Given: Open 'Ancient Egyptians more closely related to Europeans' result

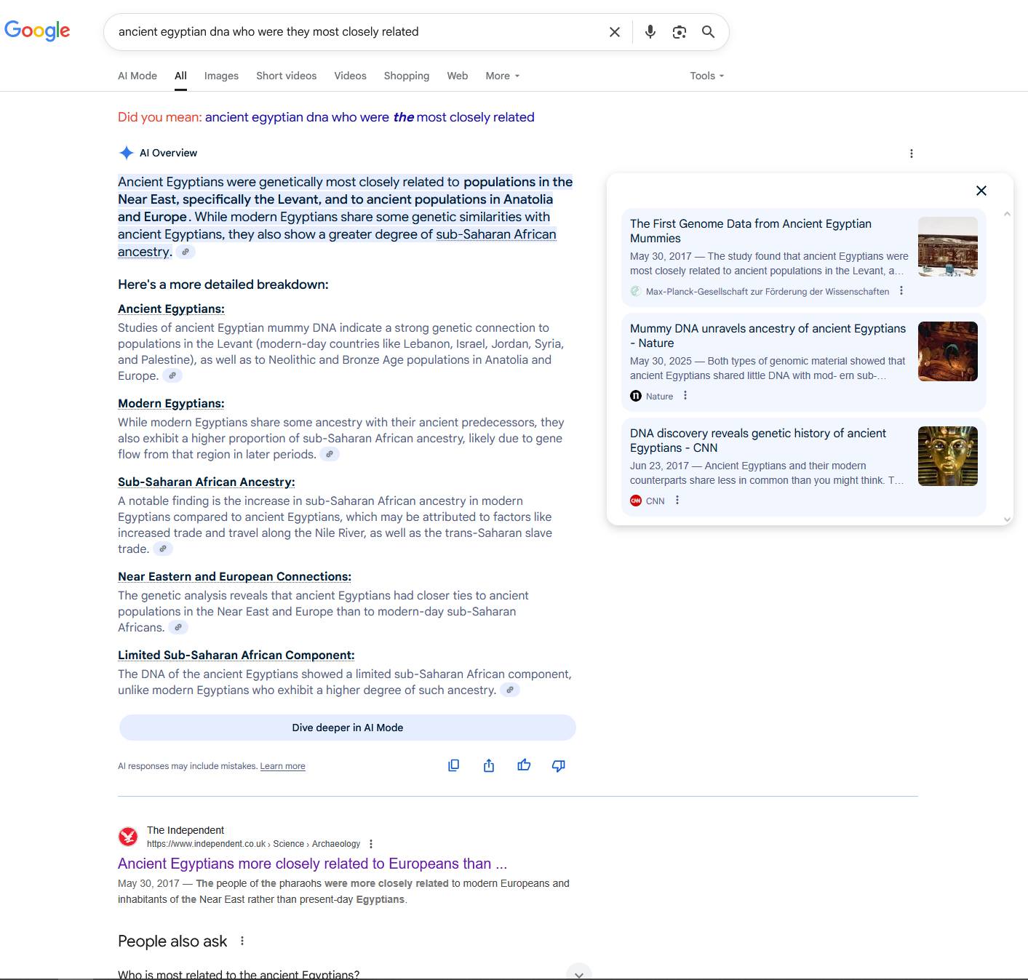Looking at the screenshot, I should tap(313, 864).
